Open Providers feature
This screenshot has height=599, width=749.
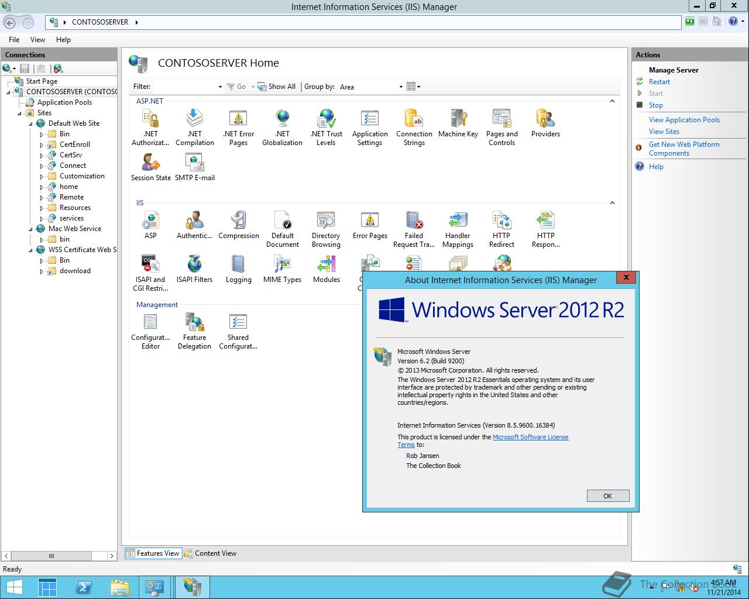pos(545,123)
